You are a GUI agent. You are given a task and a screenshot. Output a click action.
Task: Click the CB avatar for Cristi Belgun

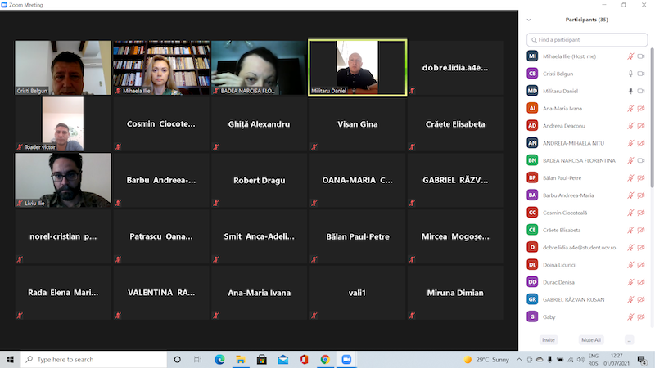532,74
